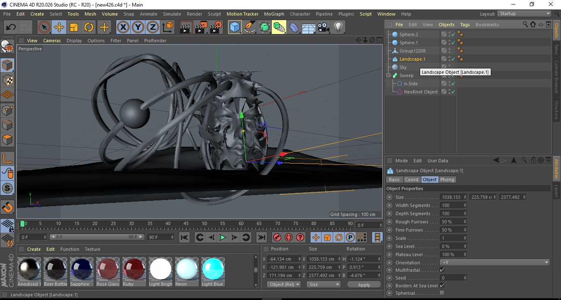Click the Apply button
Image resolution: width=561 pixels, height=300 pixels.
tap(364, 284)
